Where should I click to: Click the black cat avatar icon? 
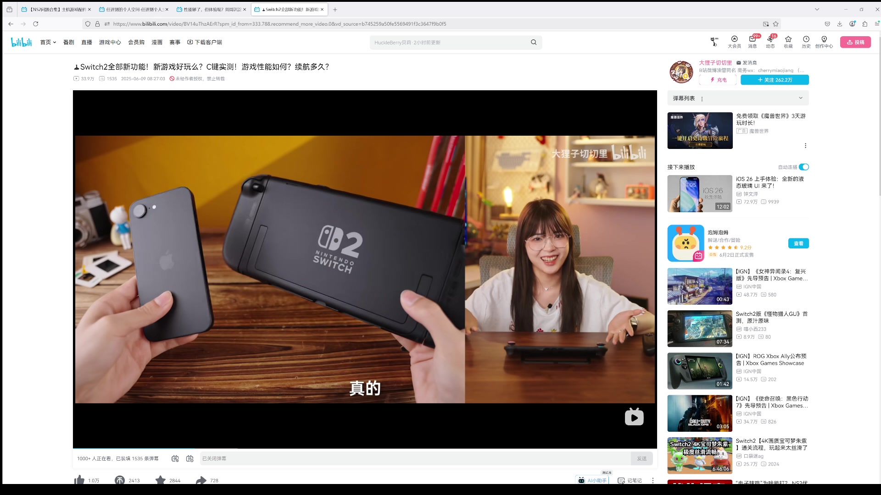pyautogui.click(x=714, y=42)
